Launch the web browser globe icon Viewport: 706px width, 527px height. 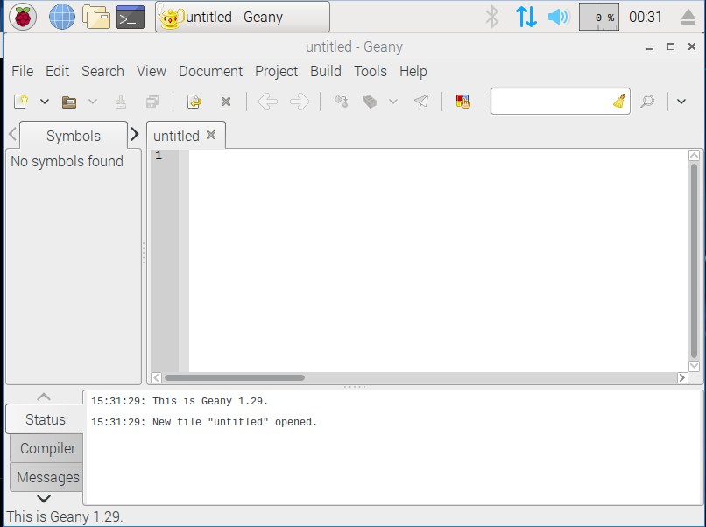61,18
